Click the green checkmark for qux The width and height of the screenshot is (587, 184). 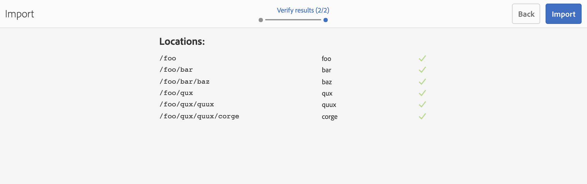tap(422, 93)
